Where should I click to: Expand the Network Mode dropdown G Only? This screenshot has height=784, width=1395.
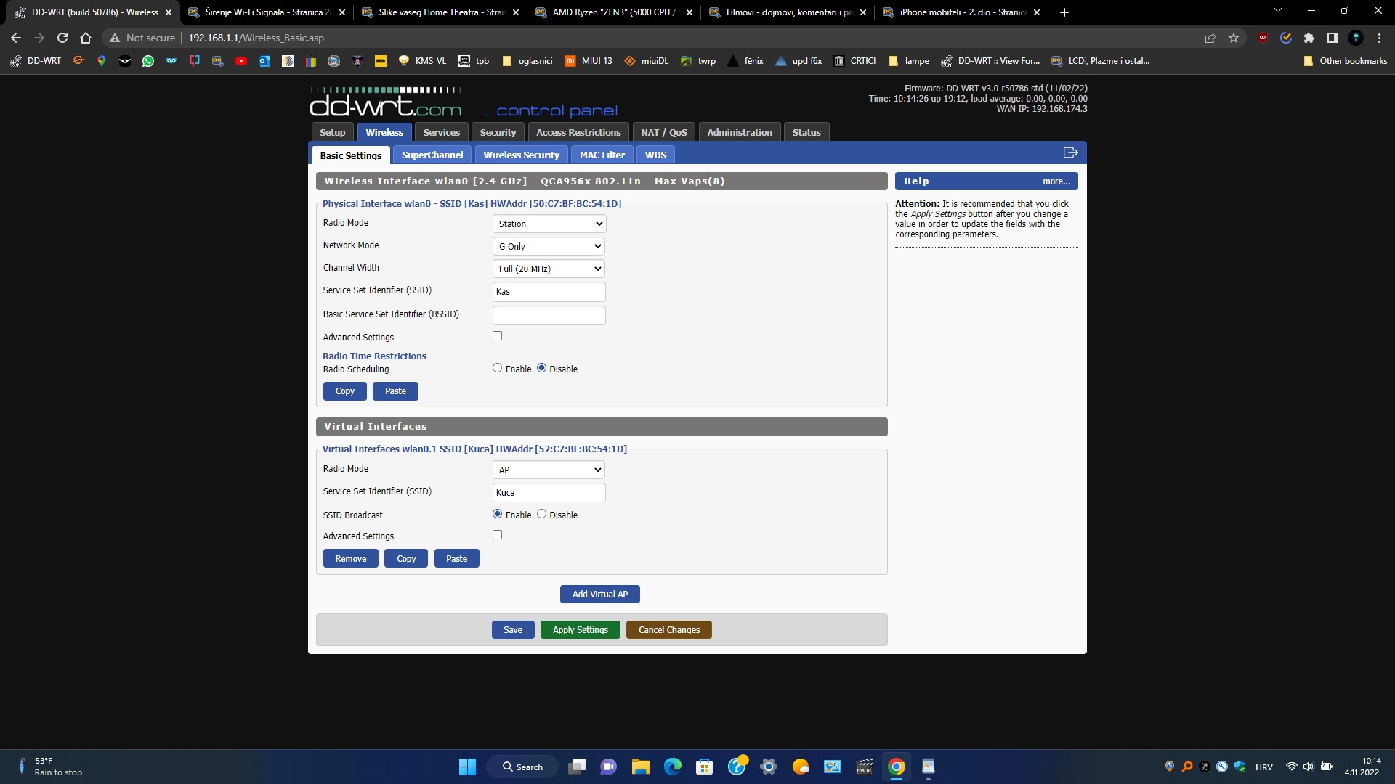pos(549,246)
